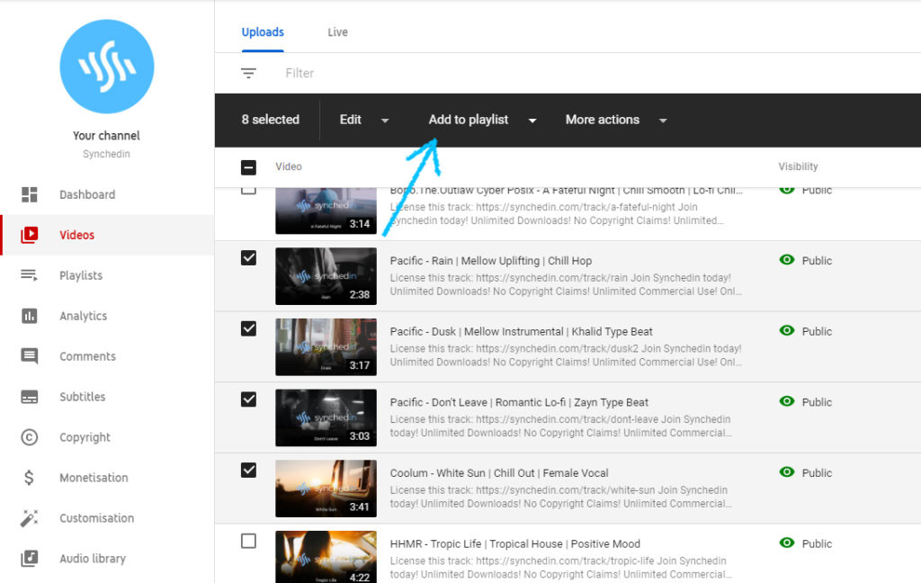Open Comments from the sidebar

87,356
